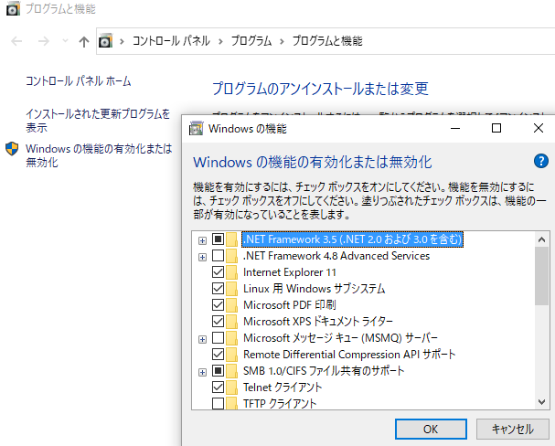Click プログラムと機能 breadcrumb
The image size is (555, 446).
[327, 41]
